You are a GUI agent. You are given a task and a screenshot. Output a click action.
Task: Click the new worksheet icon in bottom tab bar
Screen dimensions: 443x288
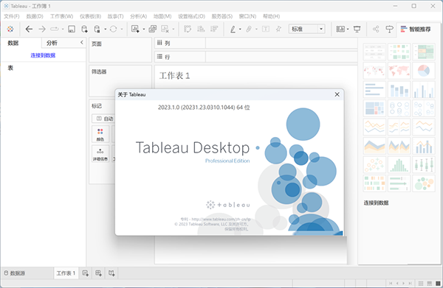point(86,273)
